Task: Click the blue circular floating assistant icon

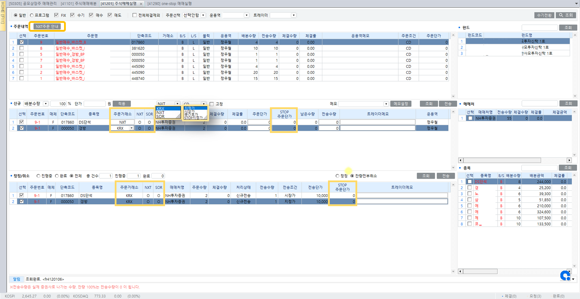Action: coord(565,276)
